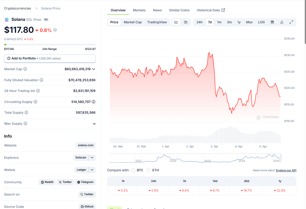Open the Wallets dropdown next to Ledger
The height and width of the screenshot is (209, 306).
92,170
